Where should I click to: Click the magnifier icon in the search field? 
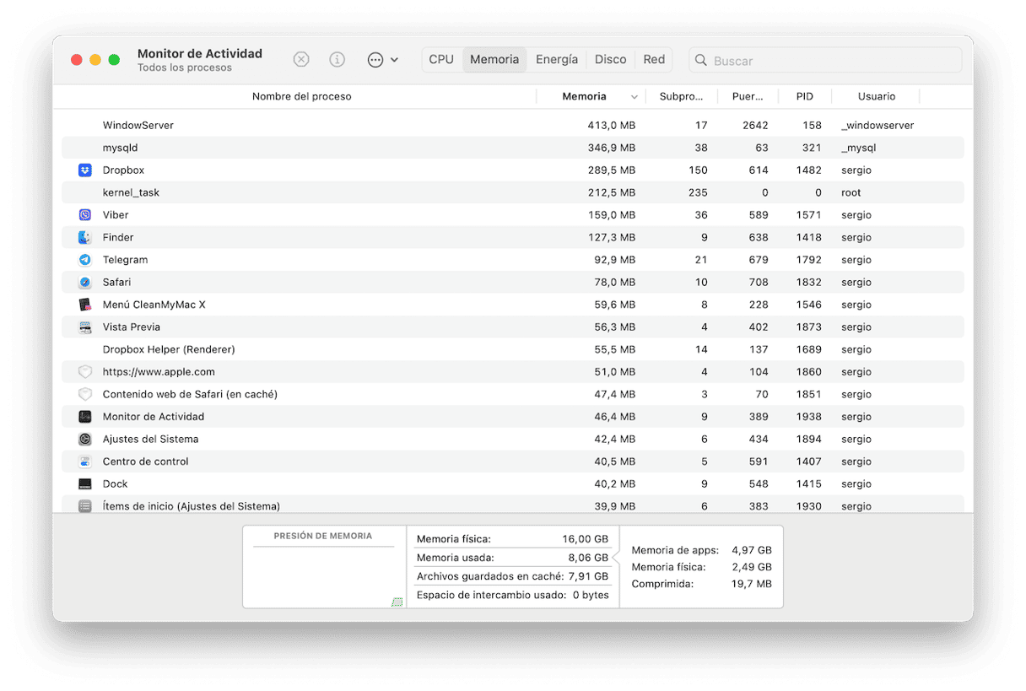point(701,61)
